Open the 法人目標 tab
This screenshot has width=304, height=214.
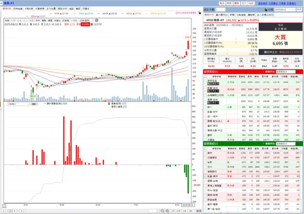265,15
